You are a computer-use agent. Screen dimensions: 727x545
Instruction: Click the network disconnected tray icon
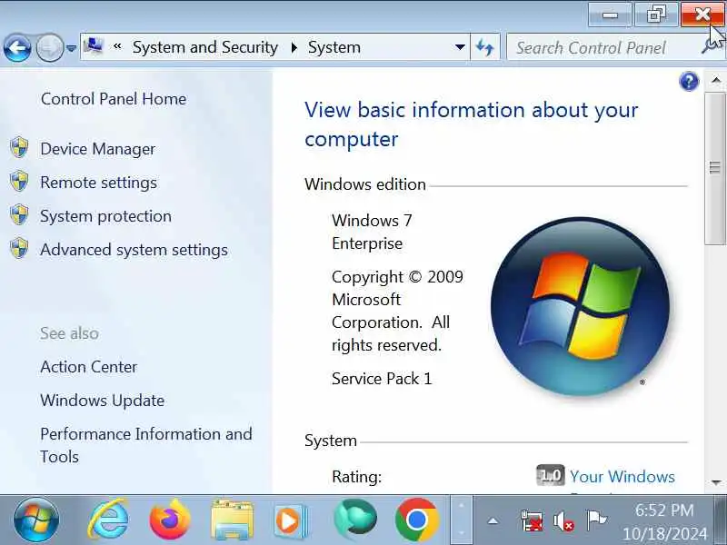tap(532, 520)
